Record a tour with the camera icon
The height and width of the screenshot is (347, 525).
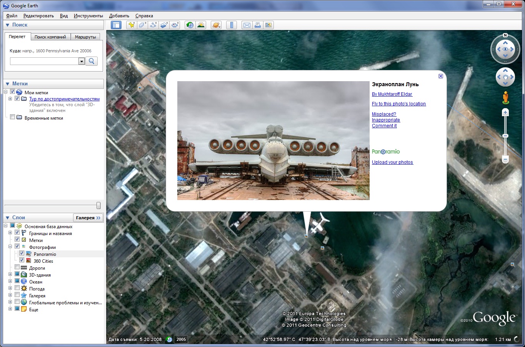175,25
